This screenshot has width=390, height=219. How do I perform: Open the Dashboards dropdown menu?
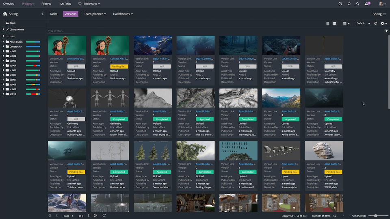121,14
